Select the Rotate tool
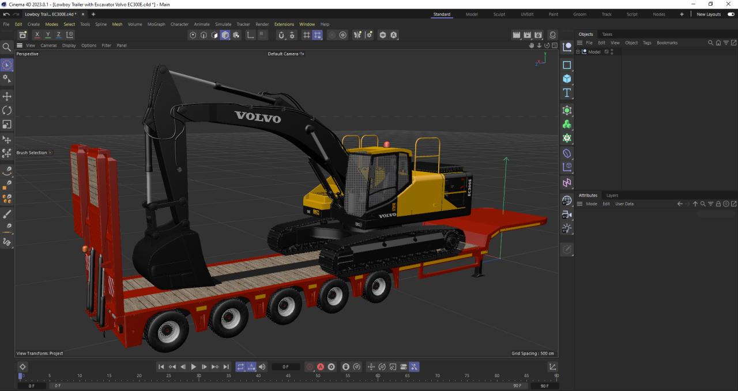This screenshot has height=391, width=738. click(7, 110)
